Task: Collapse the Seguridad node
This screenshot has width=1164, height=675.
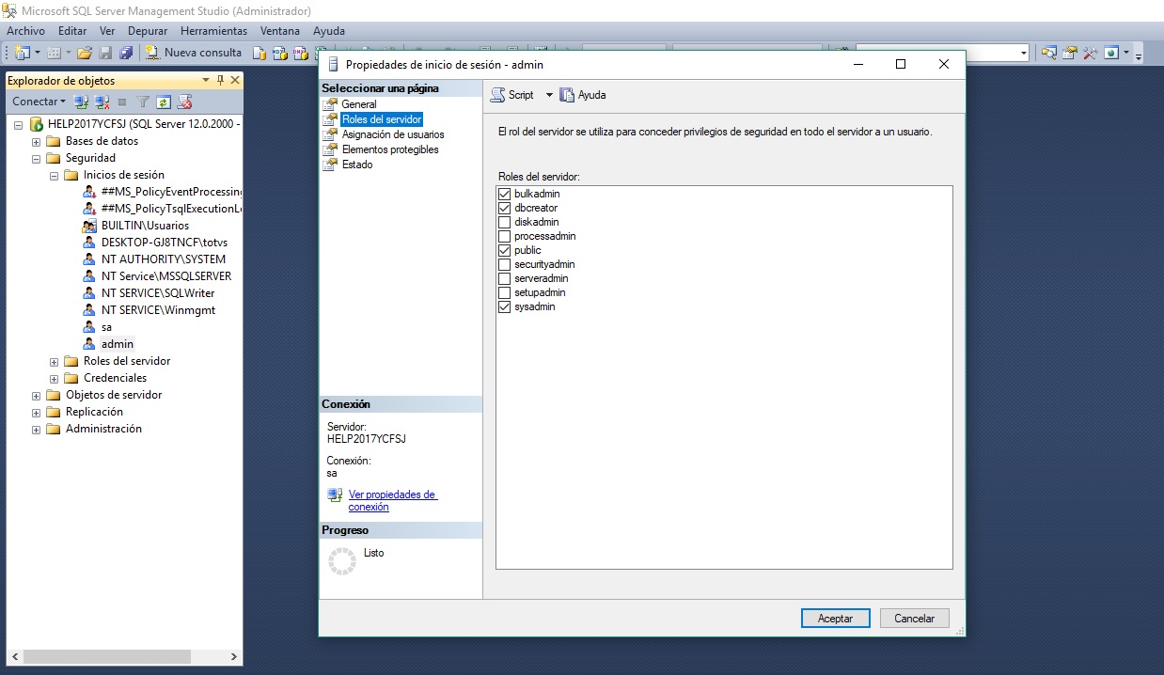Action: point(37,158)
